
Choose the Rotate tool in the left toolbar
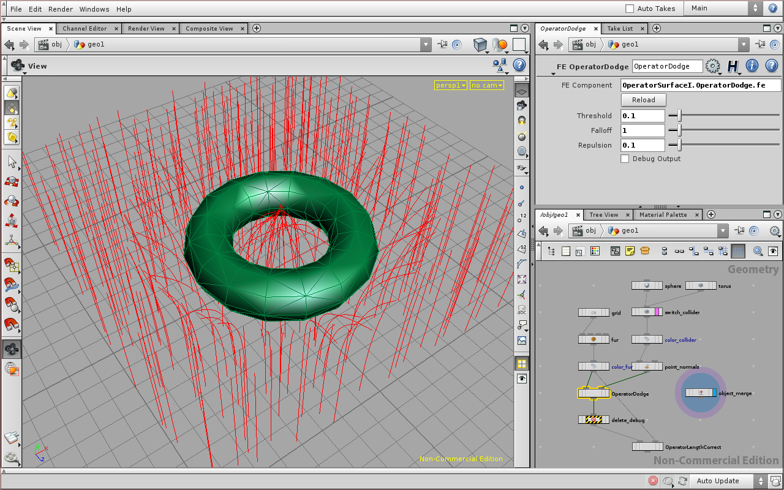click(12, 201)
